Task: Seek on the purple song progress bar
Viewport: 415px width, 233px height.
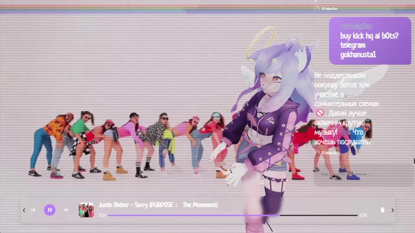Action: [x=232, y=215]
